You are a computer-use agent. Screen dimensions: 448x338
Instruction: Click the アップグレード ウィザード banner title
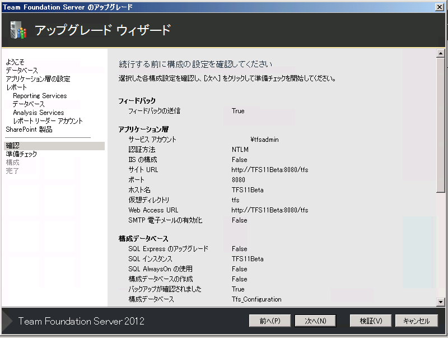(x=103, y=30)
